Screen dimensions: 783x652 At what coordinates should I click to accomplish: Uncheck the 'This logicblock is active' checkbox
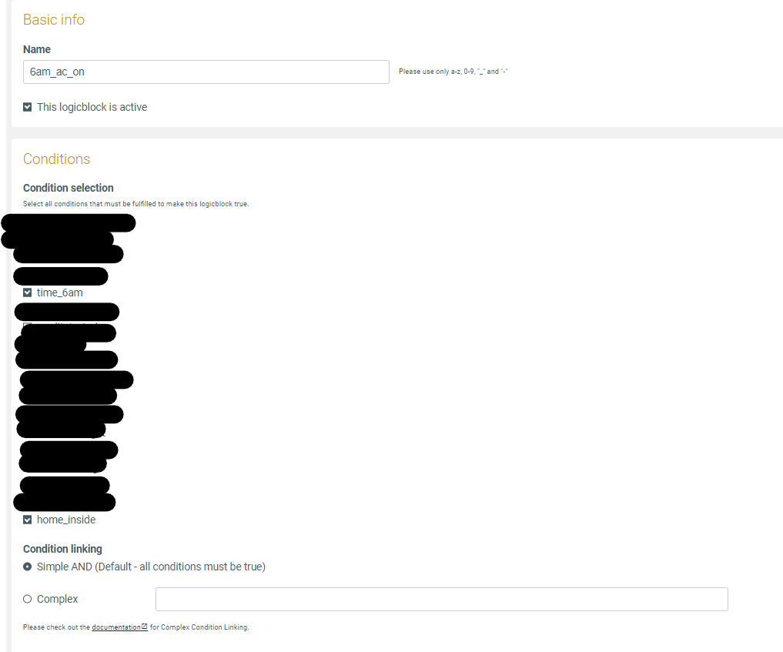(28, 107)
